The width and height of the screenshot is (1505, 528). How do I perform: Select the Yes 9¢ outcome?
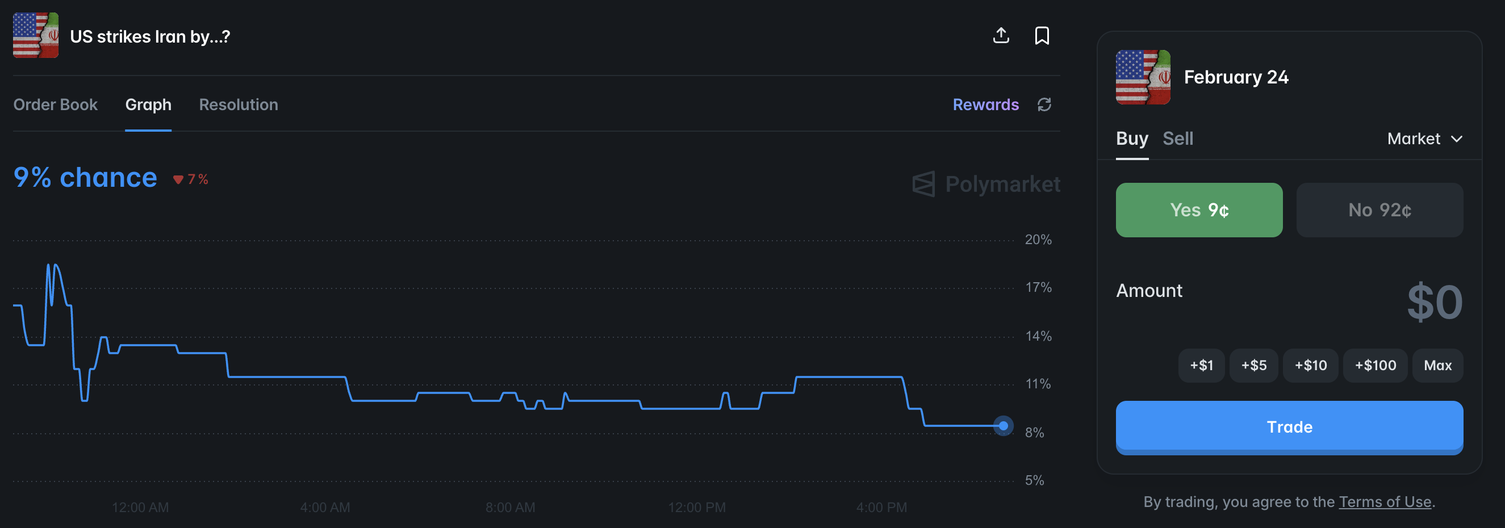coord(1199,209)
